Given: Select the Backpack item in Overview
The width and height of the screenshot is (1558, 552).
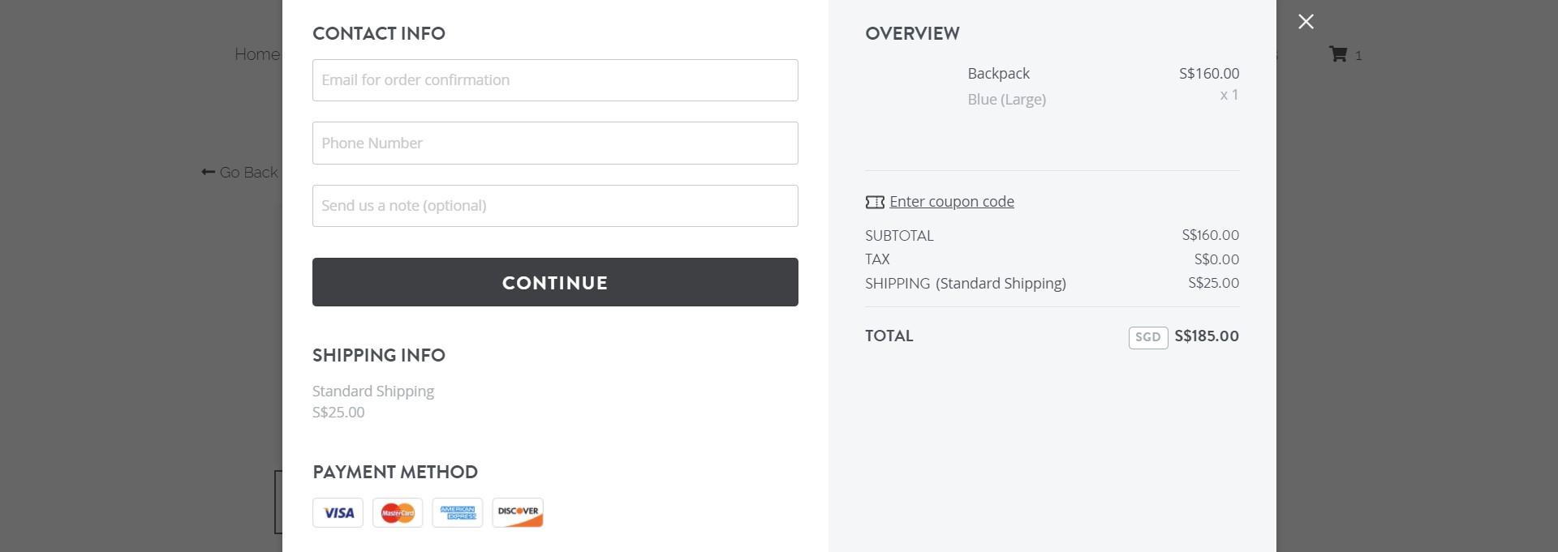Looking at the screenshot, I should pos(999,73).
